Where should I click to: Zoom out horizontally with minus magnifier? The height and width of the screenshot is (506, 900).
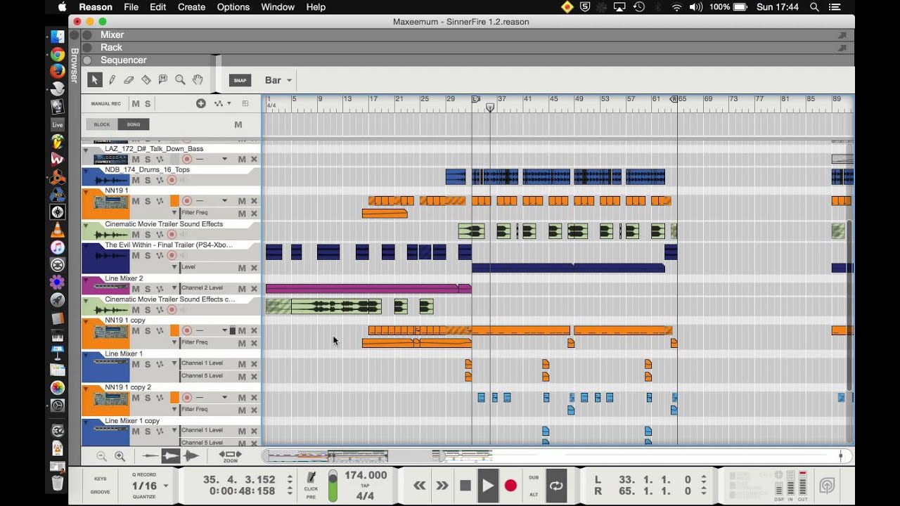(101, 456)
